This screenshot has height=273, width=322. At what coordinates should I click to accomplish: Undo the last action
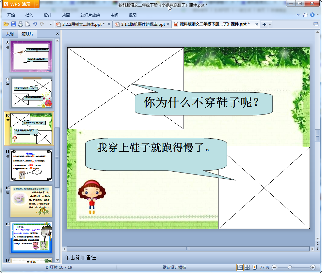[35, 24]
